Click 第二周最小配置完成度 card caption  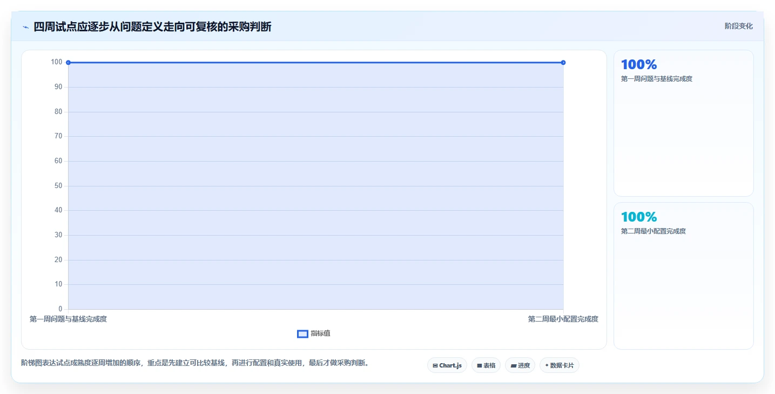[653, 231]
